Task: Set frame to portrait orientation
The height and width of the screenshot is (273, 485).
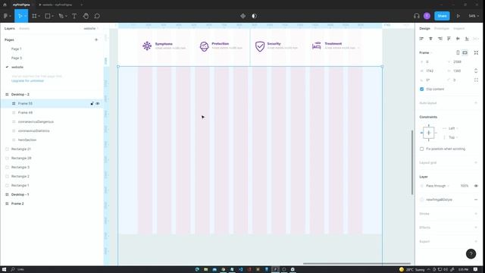Action: coord(458,52)
